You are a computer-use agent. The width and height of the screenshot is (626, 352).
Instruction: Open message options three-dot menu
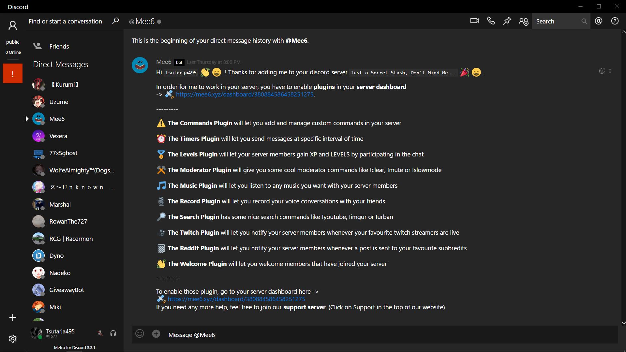[x=610, y=71]
